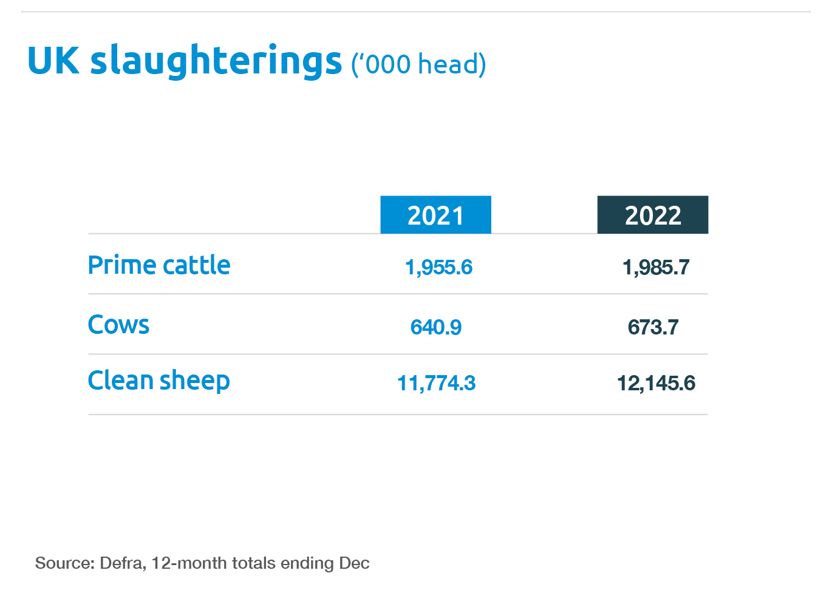The image size is (832, 607).
Task: Select the blue 2021 column header
Action: coord(435,215)
